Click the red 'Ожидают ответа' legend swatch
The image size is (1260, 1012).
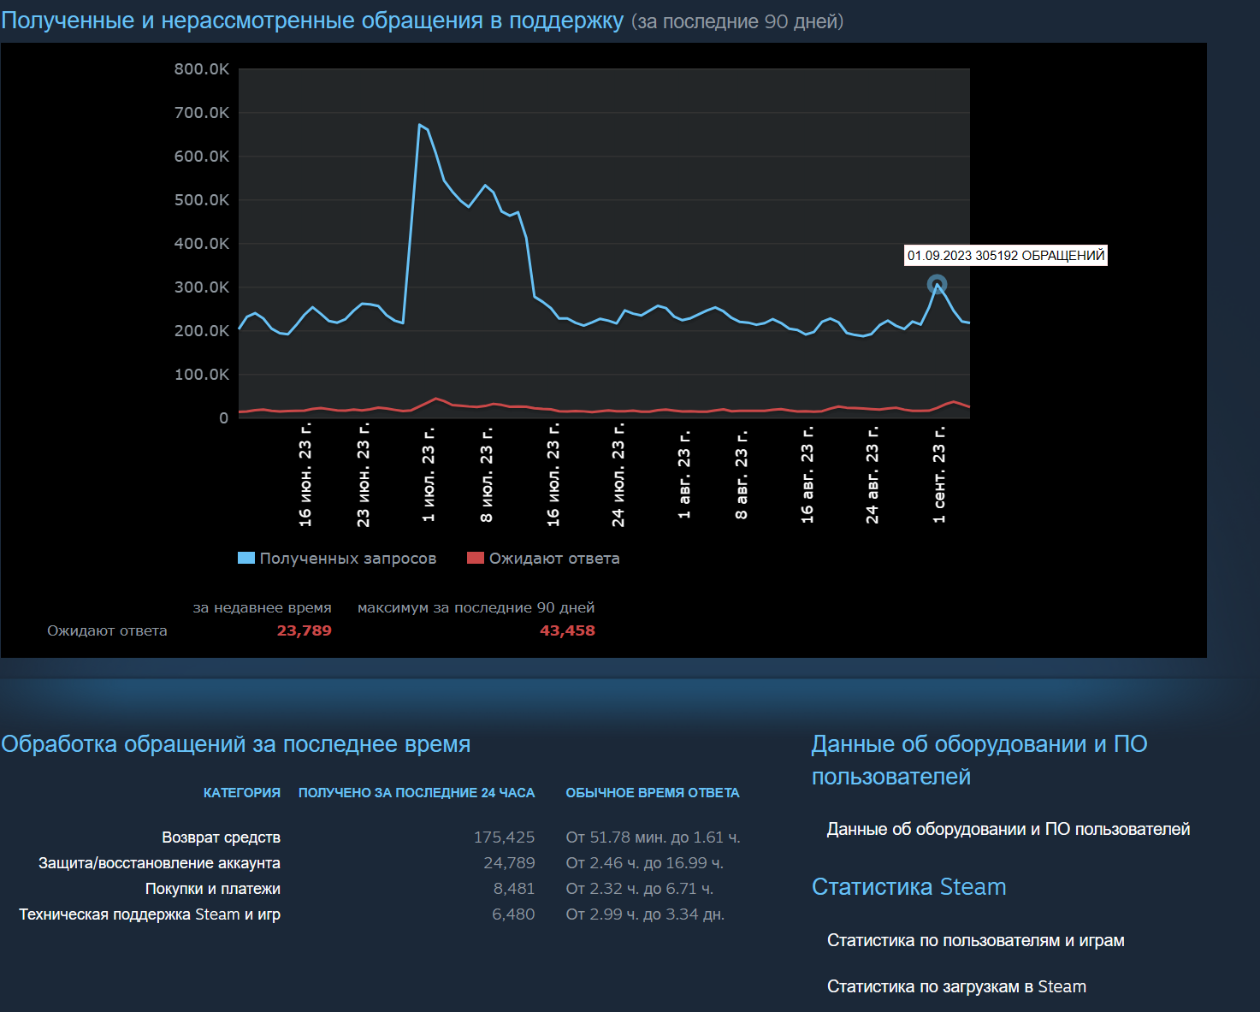click(476, 558)
